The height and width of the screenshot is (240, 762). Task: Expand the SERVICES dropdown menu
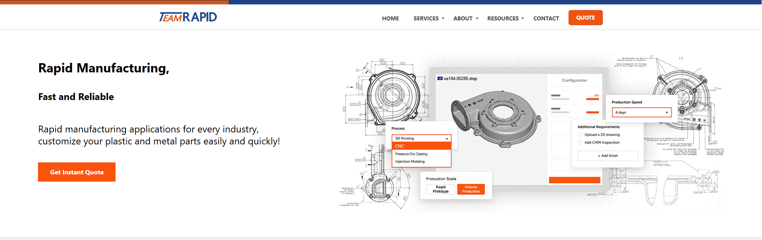429,18
